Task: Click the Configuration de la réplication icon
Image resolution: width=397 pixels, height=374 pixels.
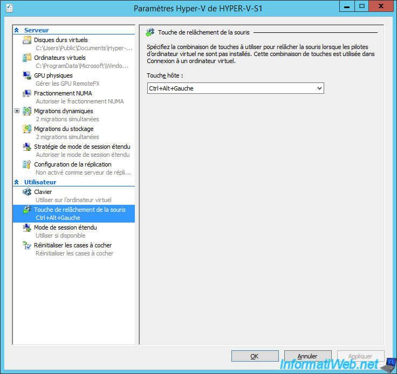Action: point(27,165)
